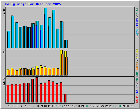
Task: Click day 31 on the date axis
Action: click(131, 106)
